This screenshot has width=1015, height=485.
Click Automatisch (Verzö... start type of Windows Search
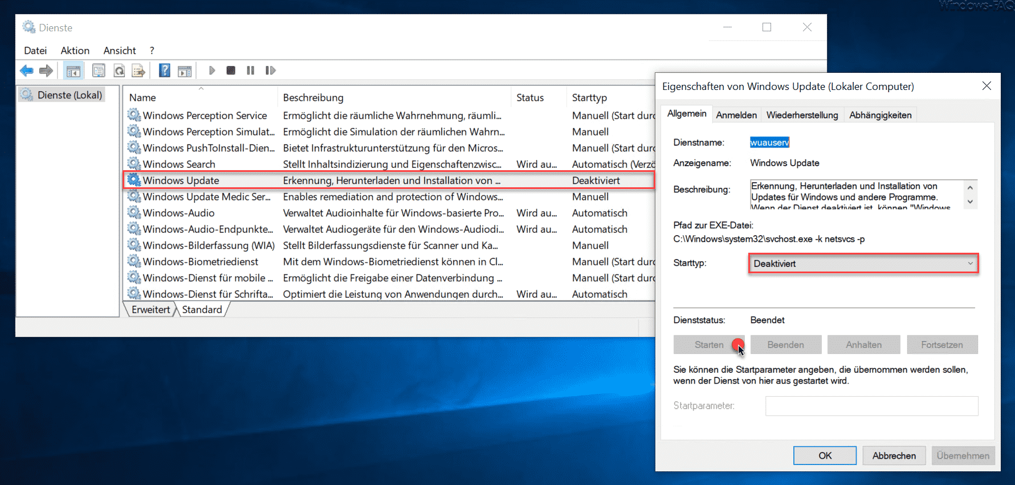(613, 164)
